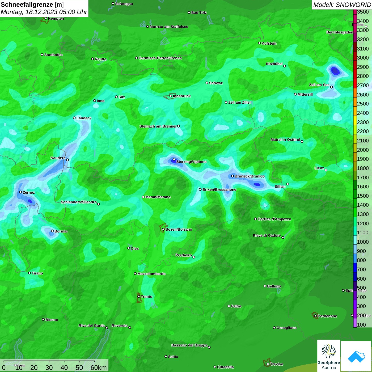Click the Riva del Garda marker dot
372x372 pixels.
[x=107, y=328]
